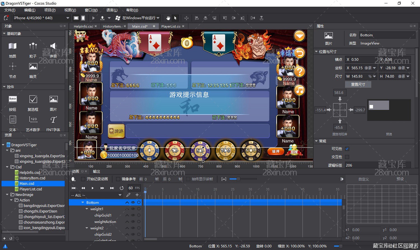Screen dimensions: 420x250
Task: Click the align right toolbar icon
Action: [214, 18]
